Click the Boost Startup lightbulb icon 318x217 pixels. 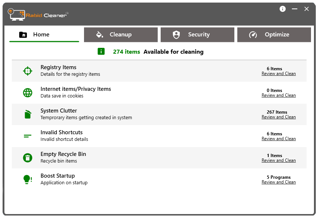click(x=28, y=179)
